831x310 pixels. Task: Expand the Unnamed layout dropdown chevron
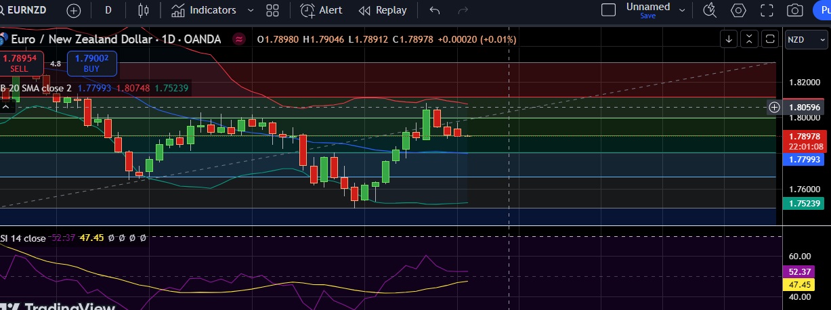[x=682, y=11]
